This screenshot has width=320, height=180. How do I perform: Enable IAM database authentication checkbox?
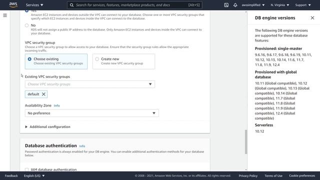(x=26, y=169)
